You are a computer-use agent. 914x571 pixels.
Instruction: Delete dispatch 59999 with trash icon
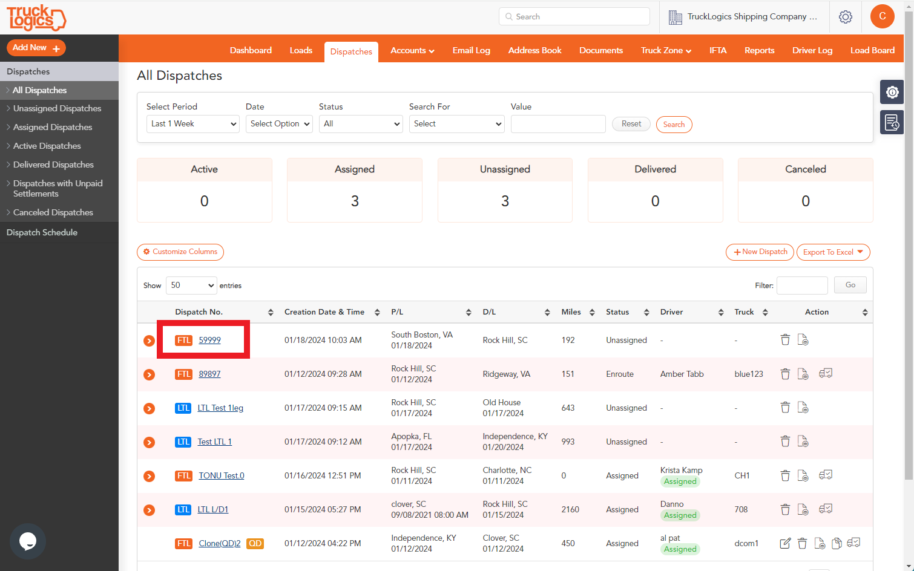click(785, 340)
